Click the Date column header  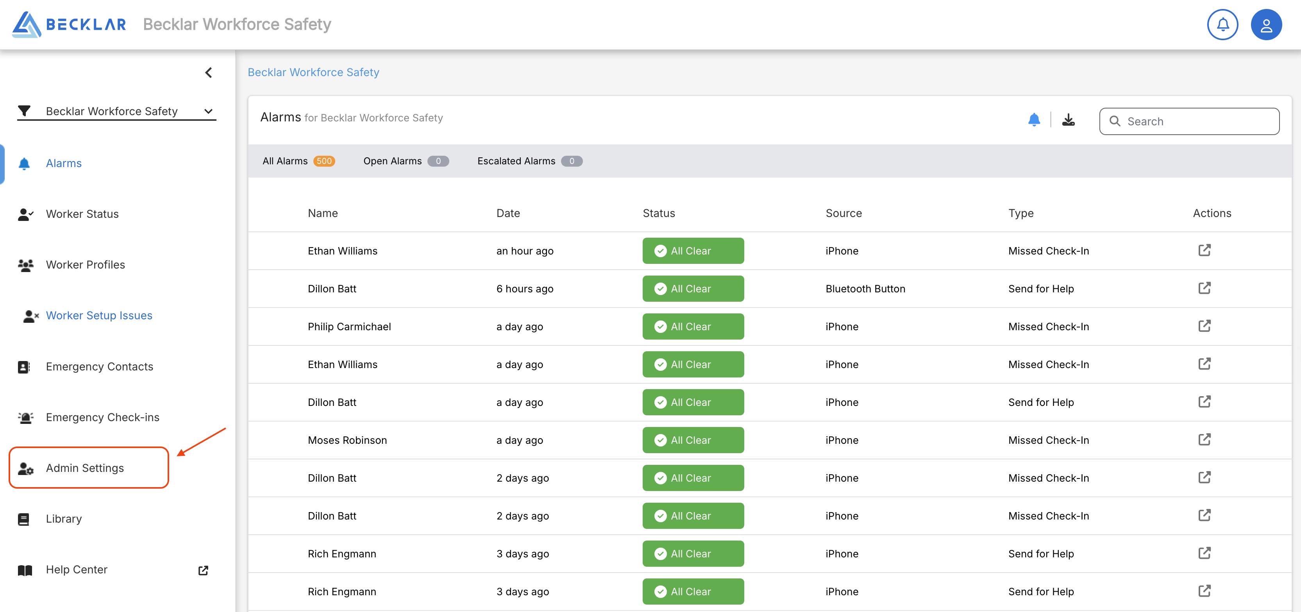pos(508,213)
